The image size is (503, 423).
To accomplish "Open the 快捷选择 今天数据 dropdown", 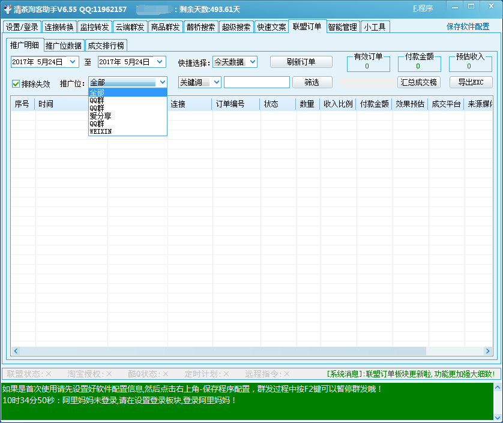I will (x=235, y=62).
